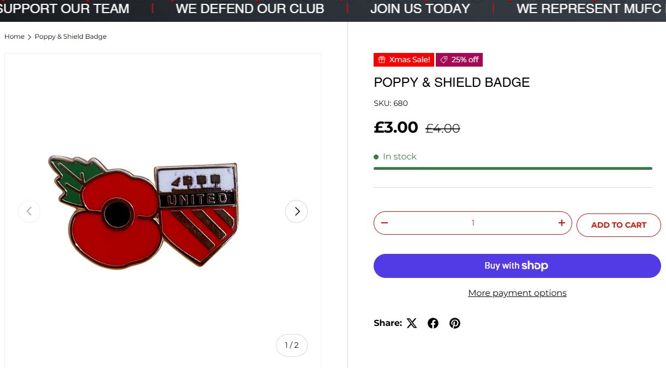Go to the previous product image

click(29, 211)
